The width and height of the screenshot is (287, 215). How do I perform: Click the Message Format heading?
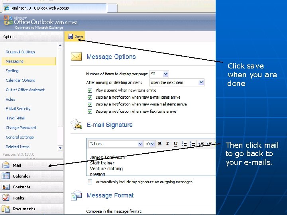110,195
